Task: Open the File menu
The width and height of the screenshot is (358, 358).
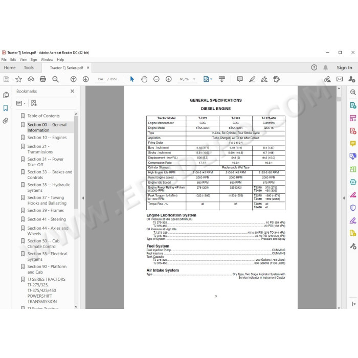Action: pos(4,60)
